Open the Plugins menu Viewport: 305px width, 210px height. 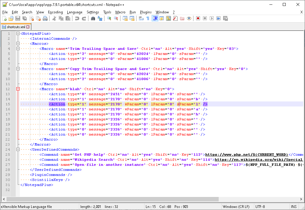146,12
